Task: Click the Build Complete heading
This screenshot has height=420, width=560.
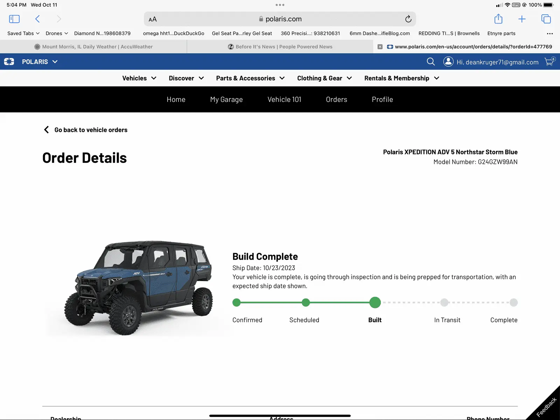Action: click(x=265, y=257)
